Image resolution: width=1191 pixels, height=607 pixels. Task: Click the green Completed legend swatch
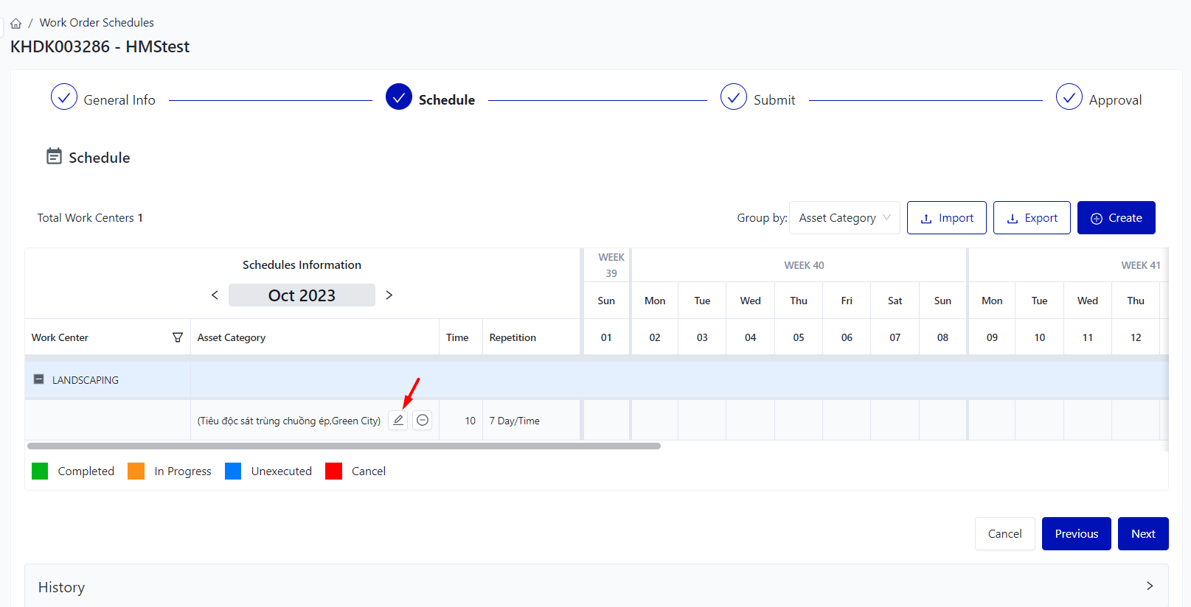click(40, 471)
